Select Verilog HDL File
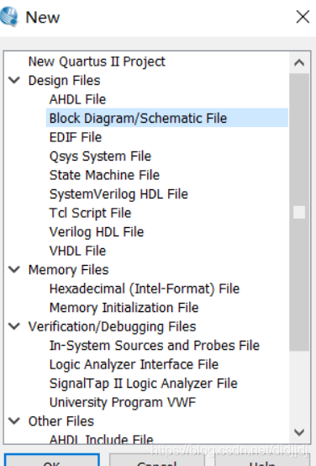This screenshot has width=316, height=466. [x=97, y=232]
